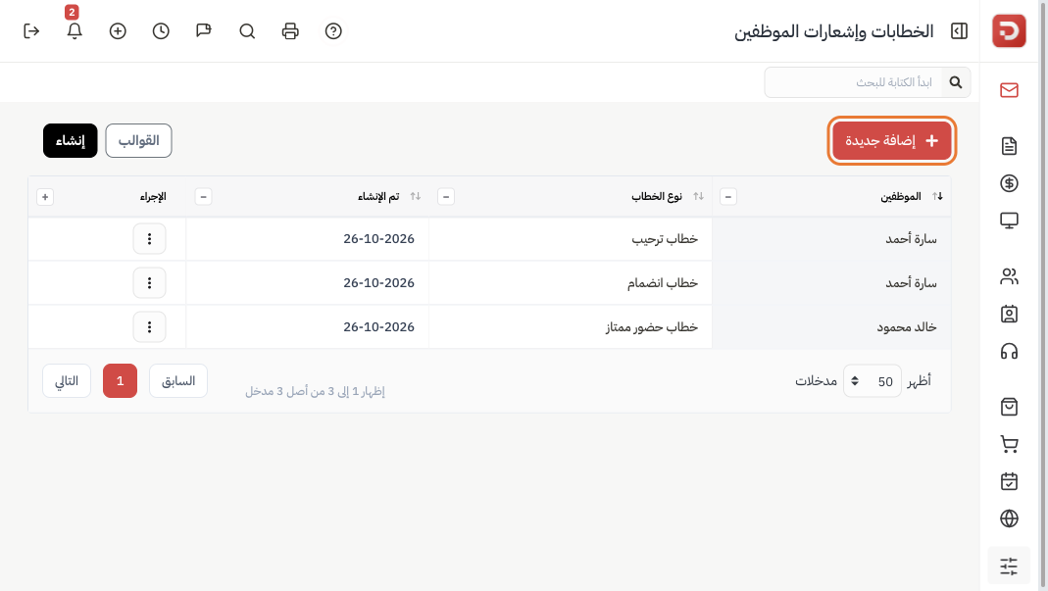Sort by نوع الخطاب column arrows
Screen dimensions: 1048x591
click(x=698, y=196)
